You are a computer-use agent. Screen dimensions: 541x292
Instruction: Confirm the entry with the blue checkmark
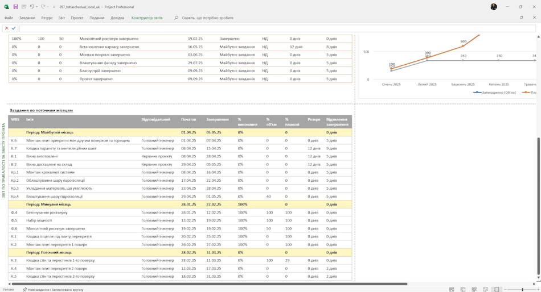coord(14,28)
